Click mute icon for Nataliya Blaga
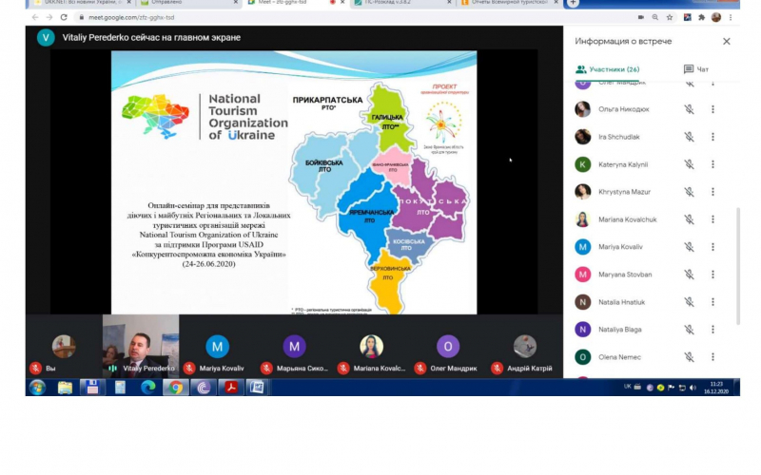 pos(689,330)
